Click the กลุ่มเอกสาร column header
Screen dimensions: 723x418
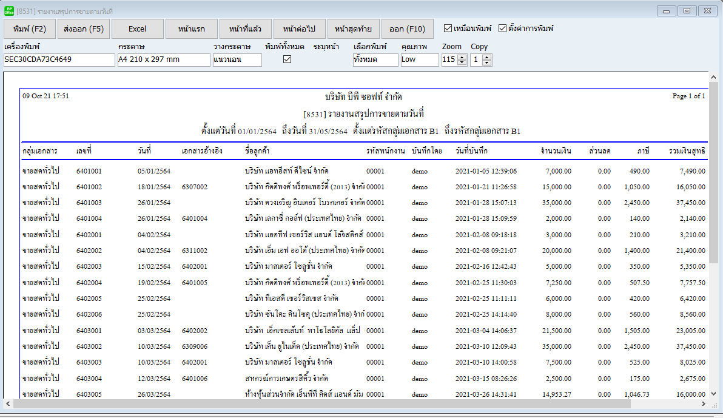(39, 151)
